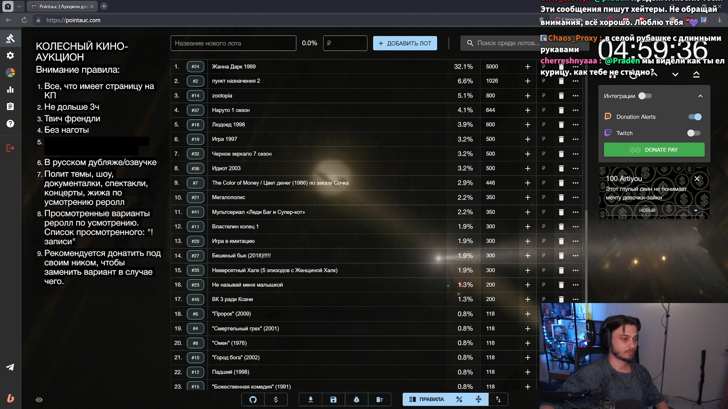This screenshot has width=728, height=409.
Task: Open the Telegram icon in sidebar
Action: coord(10,367)
